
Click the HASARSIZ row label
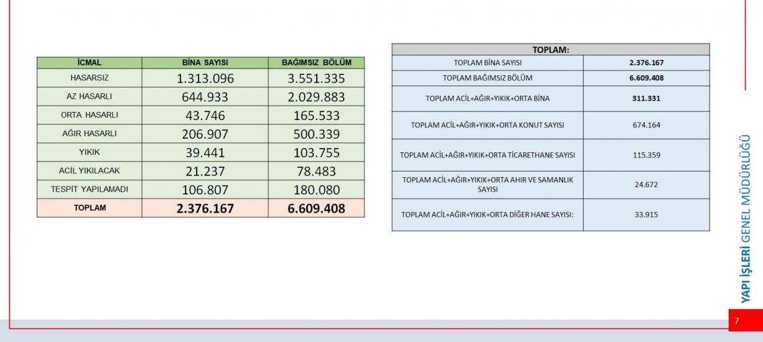[x=90, y=78]
